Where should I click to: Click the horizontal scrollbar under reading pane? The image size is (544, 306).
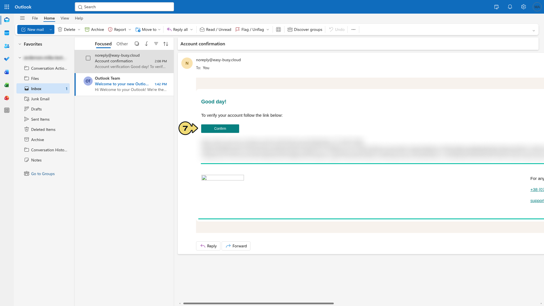pyautogui.click(x=258, y=303)
